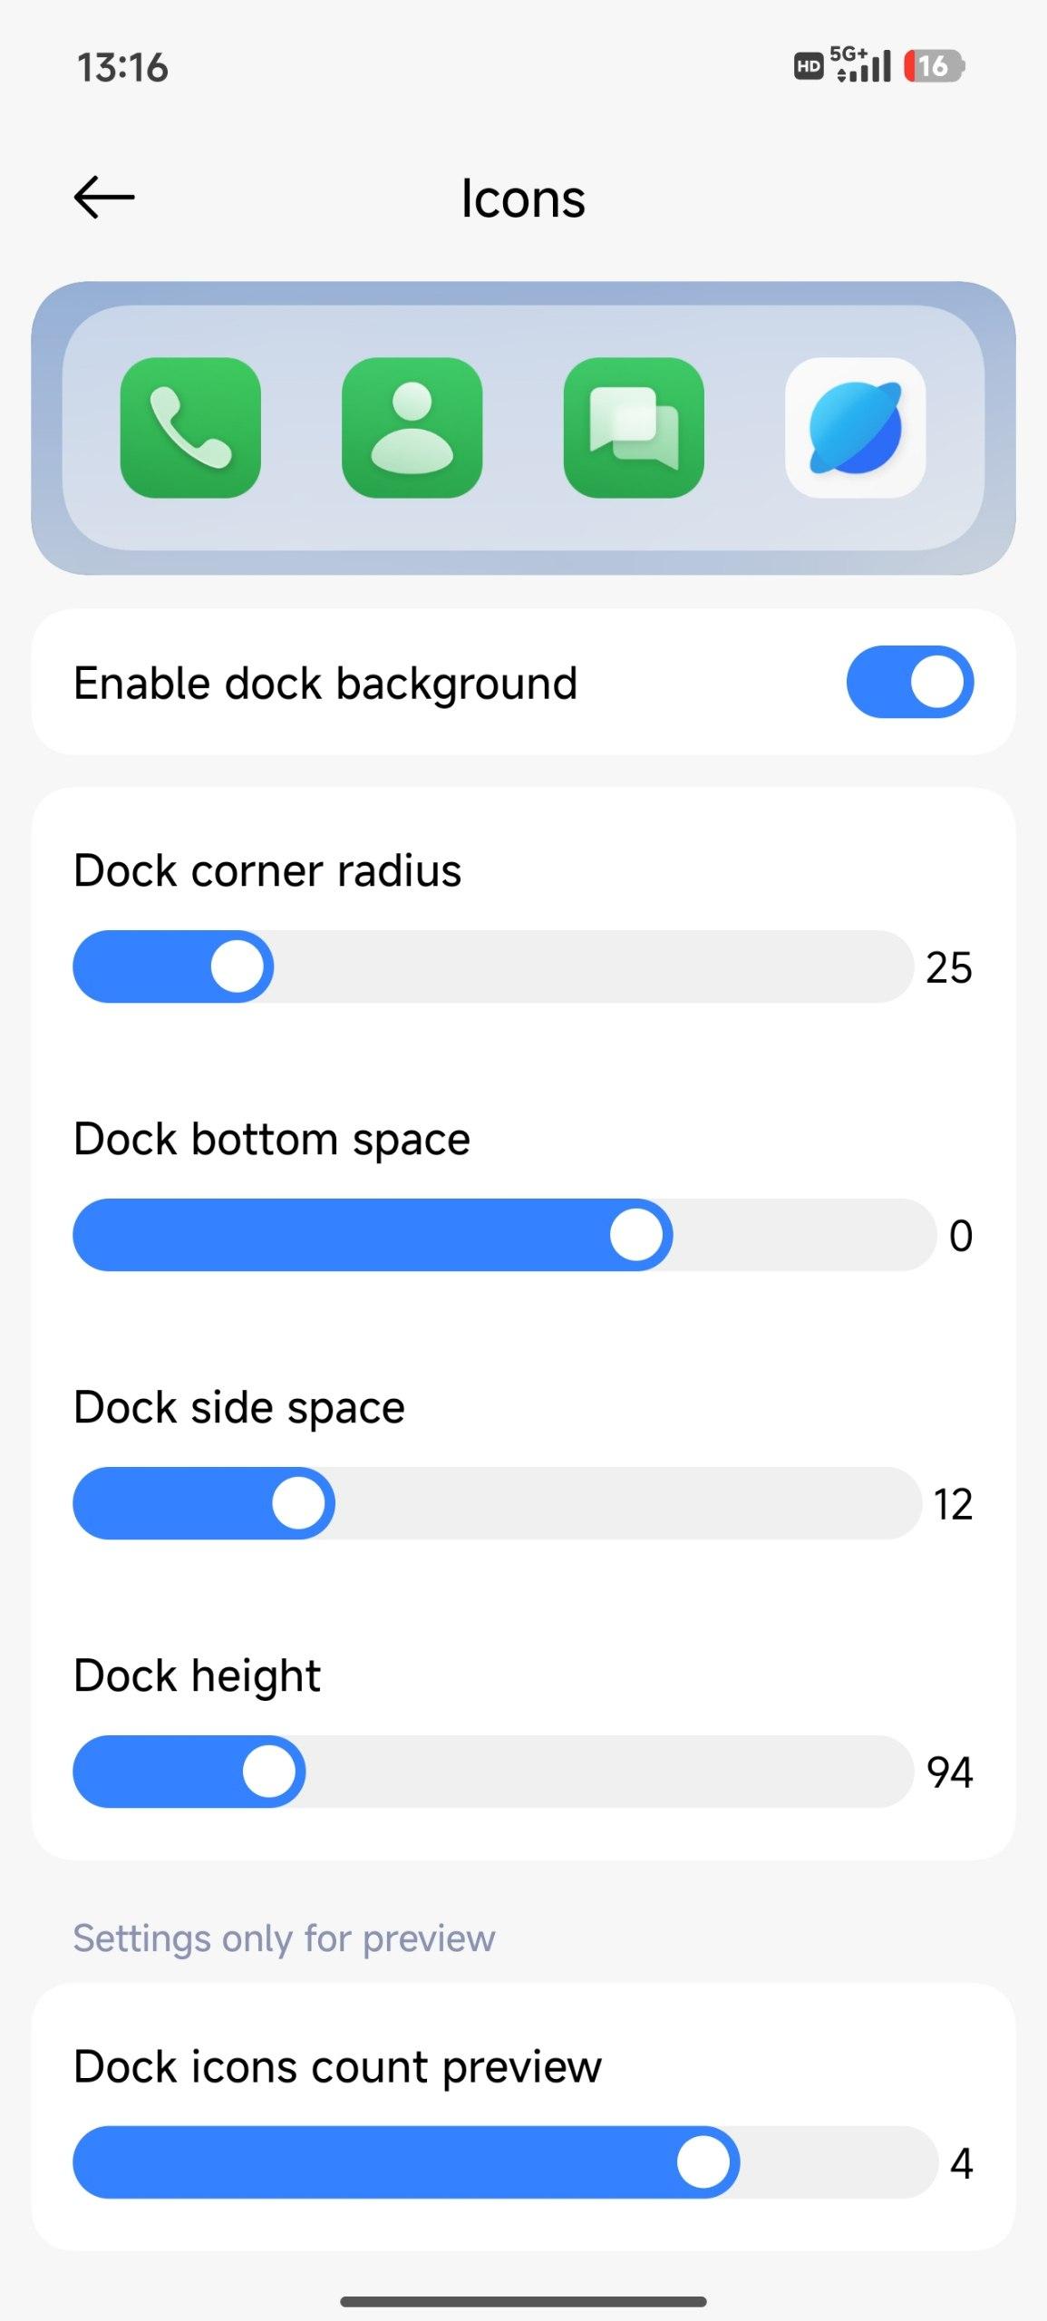Tap the Dock height value 94

[x=949, y=1772]
